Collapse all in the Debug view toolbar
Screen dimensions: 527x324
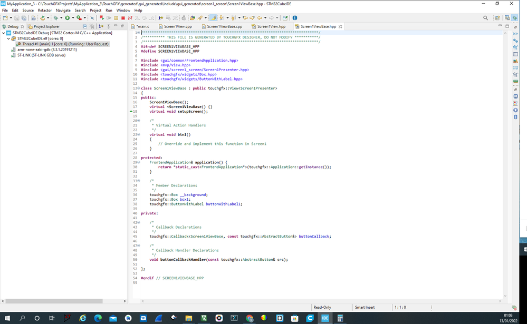[85, 26]
